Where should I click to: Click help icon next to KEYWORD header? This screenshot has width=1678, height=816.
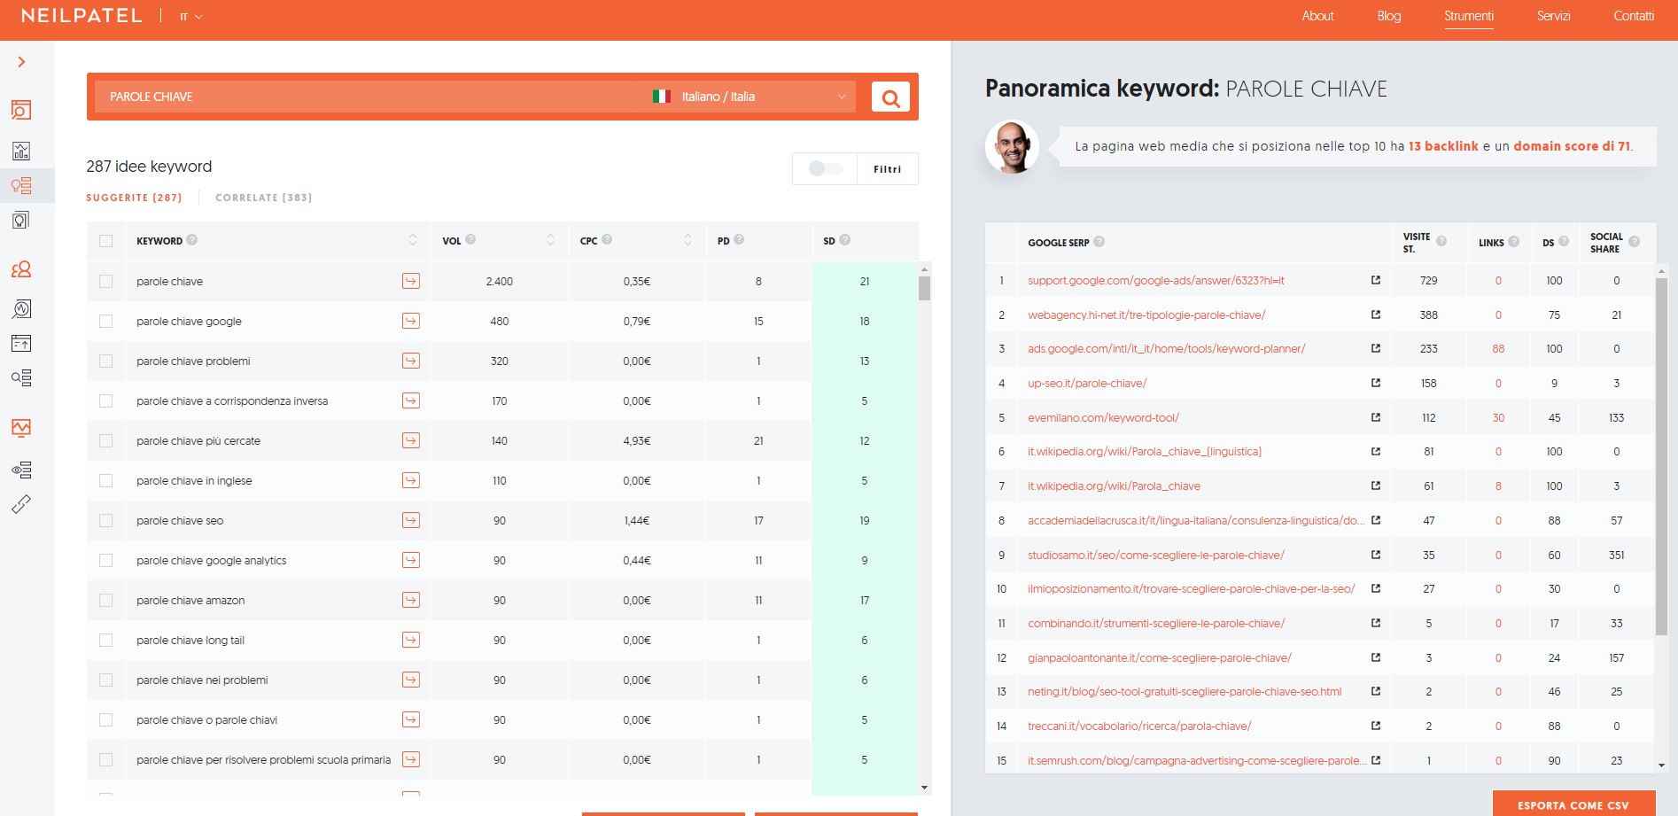[192, 240]
